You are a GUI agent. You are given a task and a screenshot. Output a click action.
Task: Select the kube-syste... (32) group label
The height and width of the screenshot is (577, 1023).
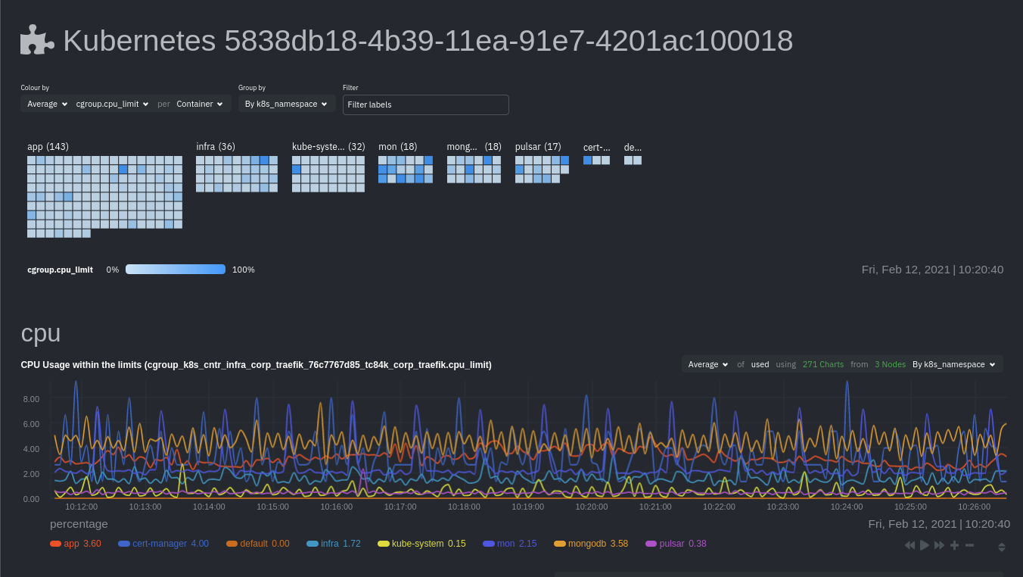pos(328,147)
